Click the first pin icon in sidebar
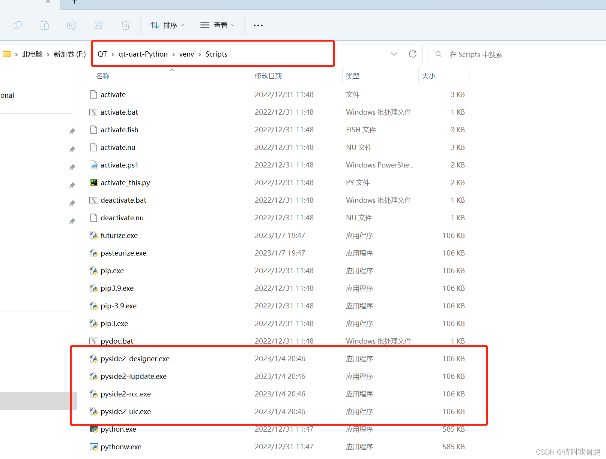This screenshot has height=459, width=606. (72, 131)
